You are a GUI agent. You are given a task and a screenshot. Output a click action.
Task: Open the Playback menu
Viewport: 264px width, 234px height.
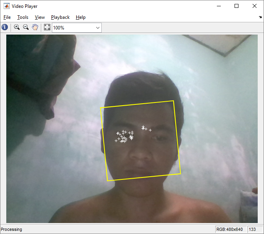60,17
